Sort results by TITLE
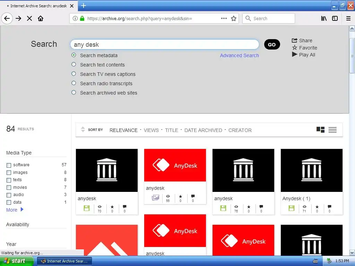Image resolution: width=355 pixels, height=266 pixels. [171, 130]
